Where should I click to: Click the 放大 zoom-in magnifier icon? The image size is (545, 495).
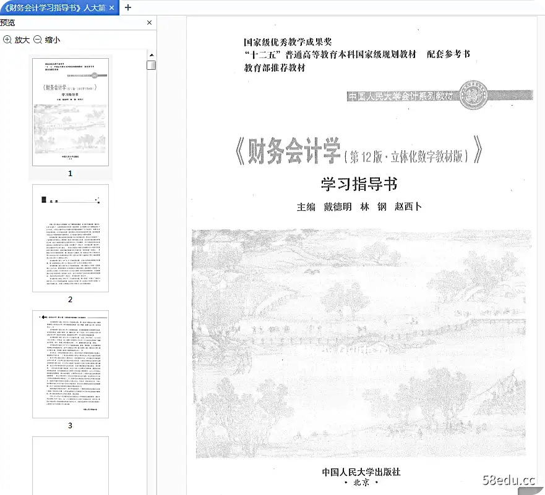click(7, 40)
